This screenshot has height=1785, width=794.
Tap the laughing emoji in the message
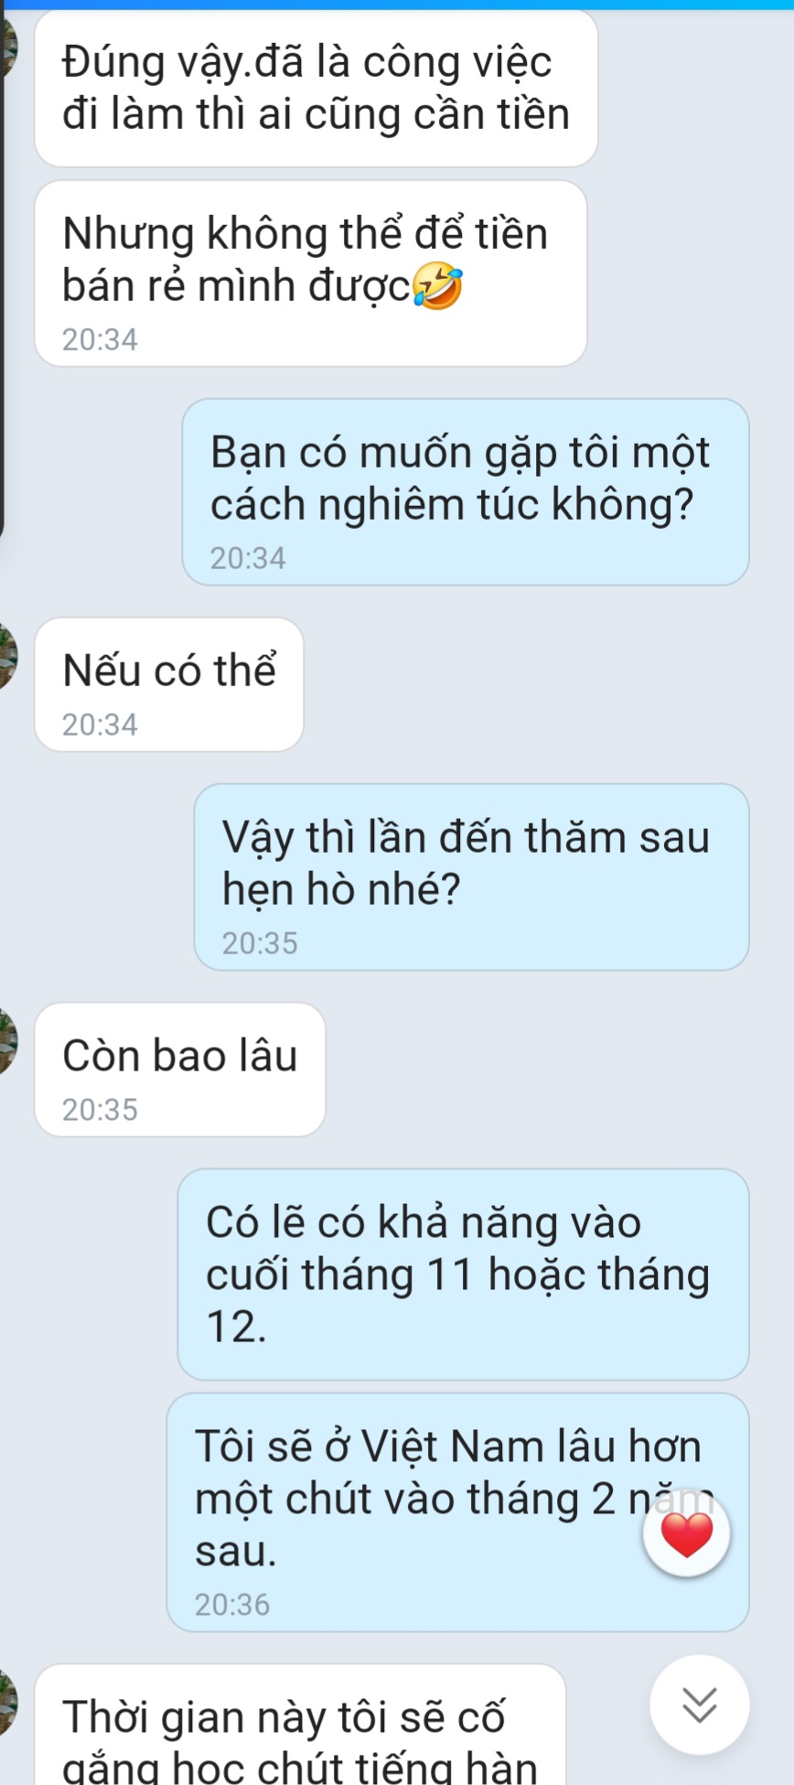pos(437,288)
